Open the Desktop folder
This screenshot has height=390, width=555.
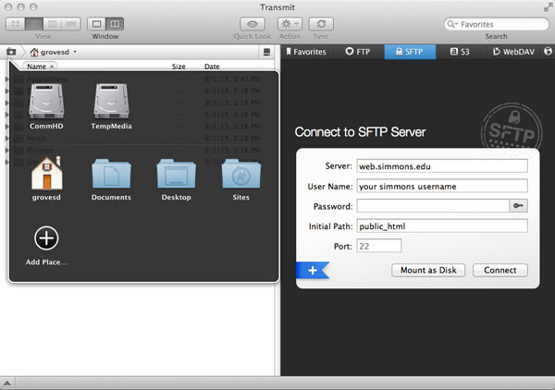(x=176, y=179)
